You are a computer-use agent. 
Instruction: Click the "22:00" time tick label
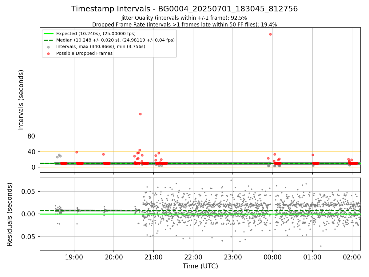coord(193,257)
